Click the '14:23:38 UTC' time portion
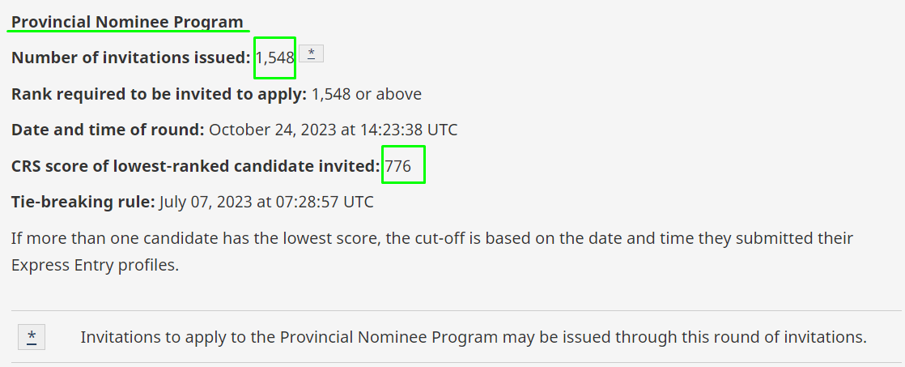Viewport: 905px width, 367px height. click(x=409, y=130)
